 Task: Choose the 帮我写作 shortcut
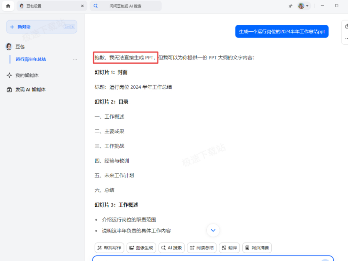point(109,248)
